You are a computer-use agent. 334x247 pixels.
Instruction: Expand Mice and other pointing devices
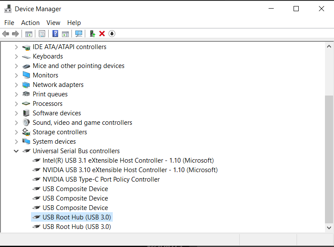pyautogui.click(x=16, y=66)
